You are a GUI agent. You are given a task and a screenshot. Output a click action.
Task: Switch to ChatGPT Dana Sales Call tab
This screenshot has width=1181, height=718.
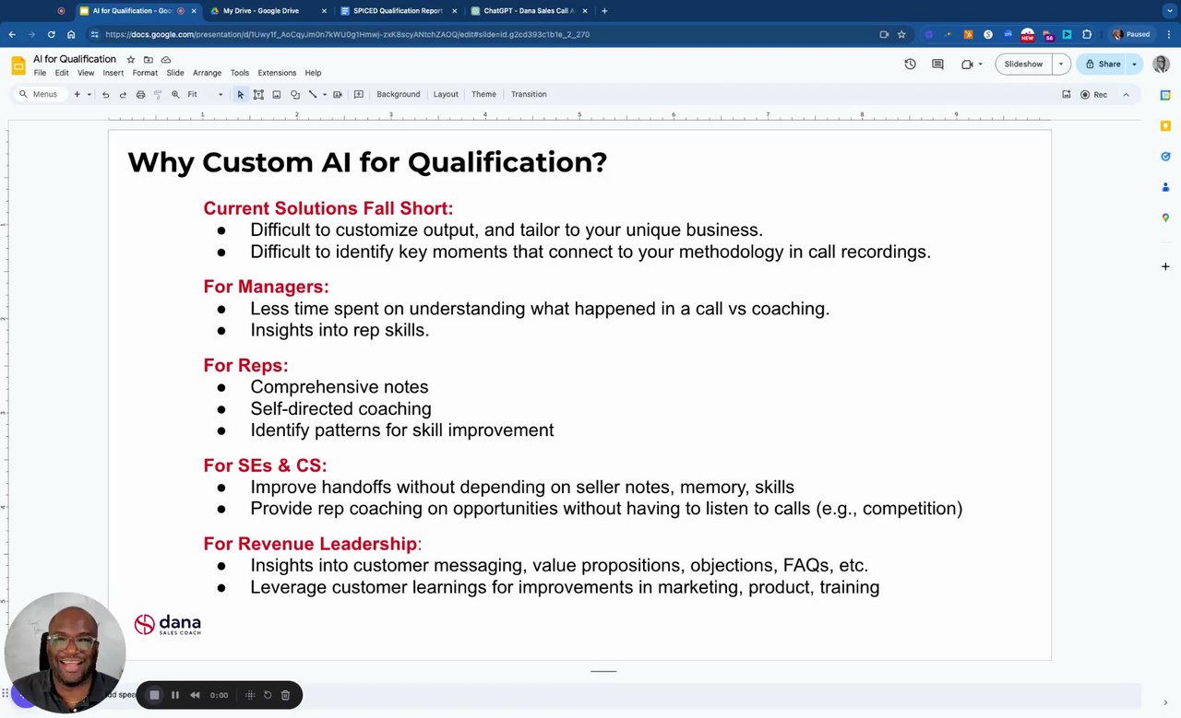tap(528, 11)
